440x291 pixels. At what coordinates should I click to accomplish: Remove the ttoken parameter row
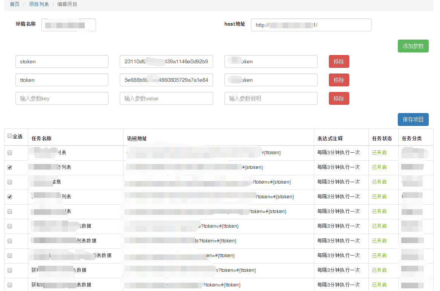coord(339,80)
